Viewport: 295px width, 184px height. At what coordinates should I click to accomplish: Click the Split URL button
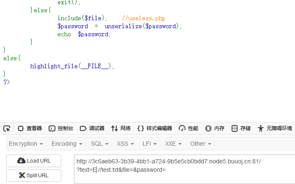pos(34,176)
